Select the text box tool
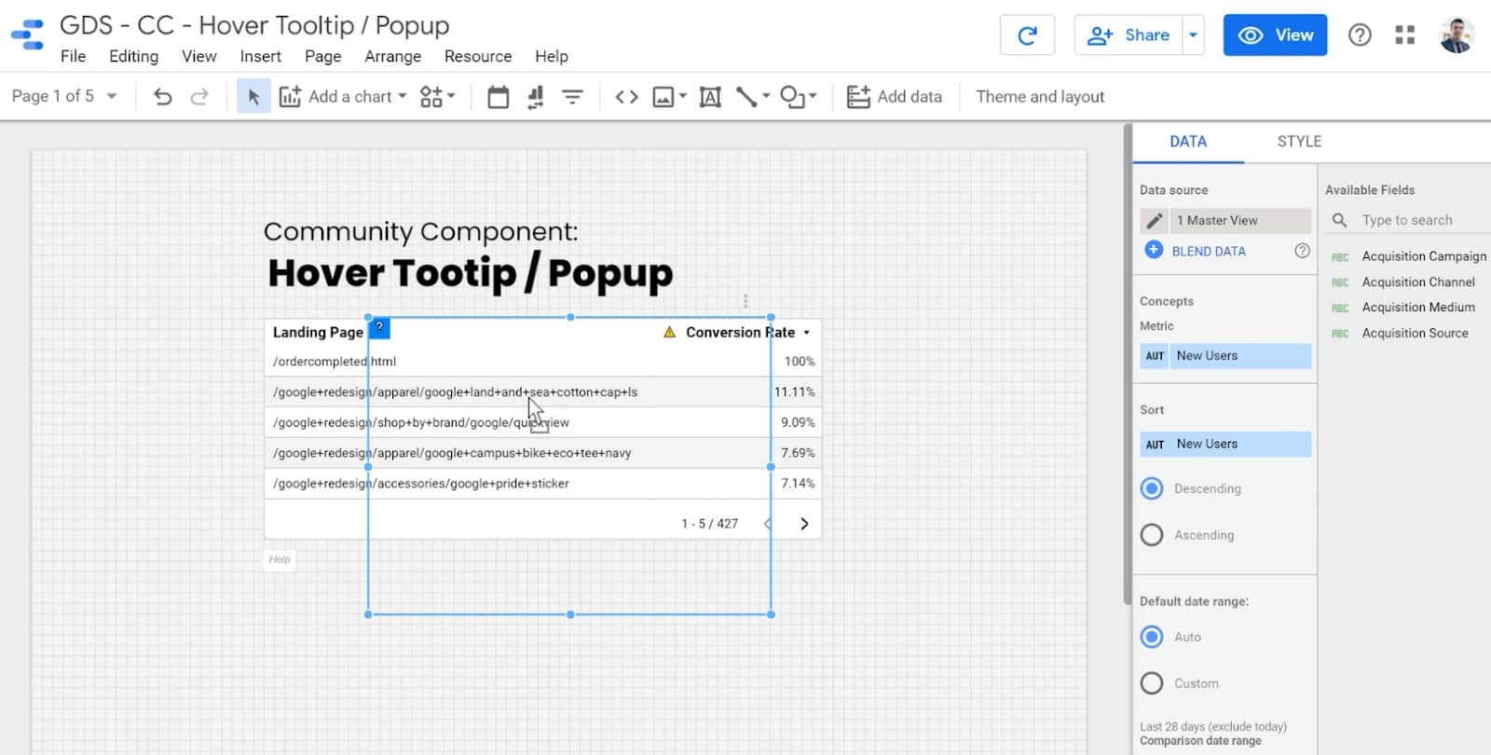1491x755 pixels. pos(710,97)
